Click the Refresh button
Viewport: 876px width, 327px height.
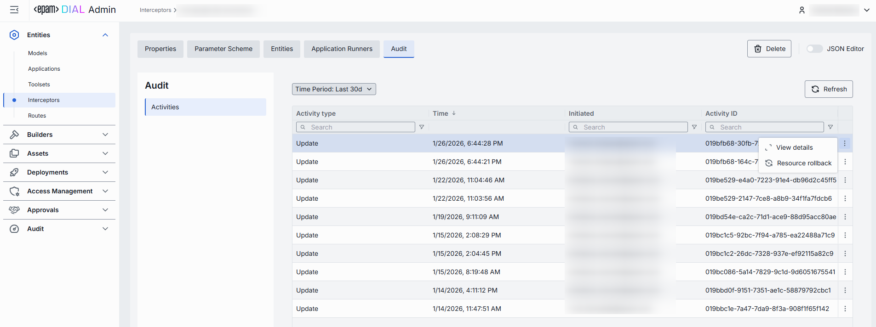pyautogui.click(x=829, y=89)
